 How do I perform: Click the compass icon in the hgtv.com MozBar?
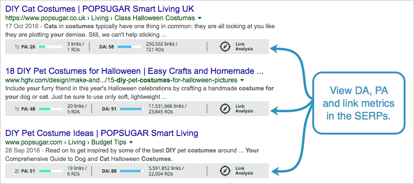(225, 109)
